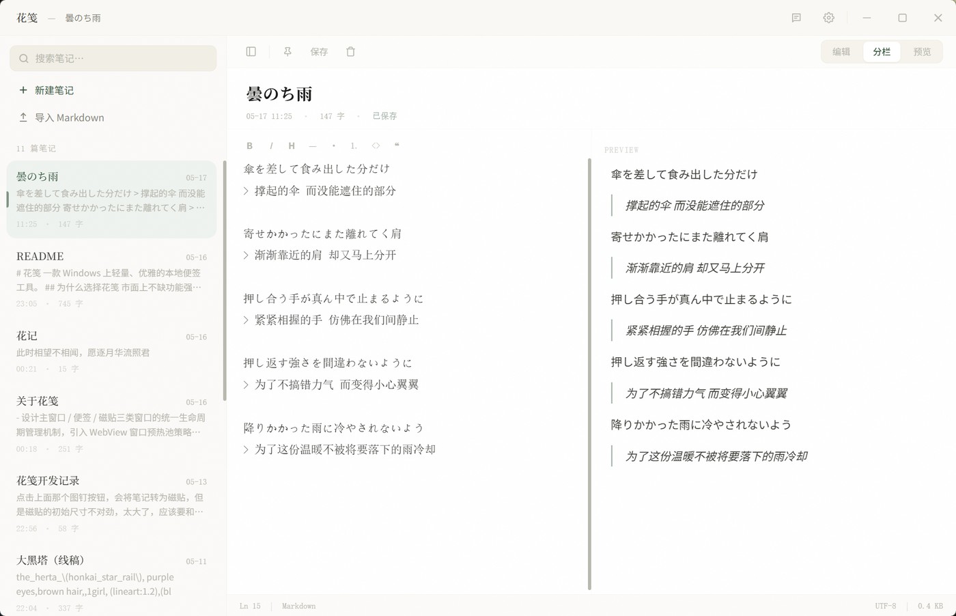
Task: Open the 曇のち雨 note in the list
Action: pyautogui.click(x=111, y=199)
